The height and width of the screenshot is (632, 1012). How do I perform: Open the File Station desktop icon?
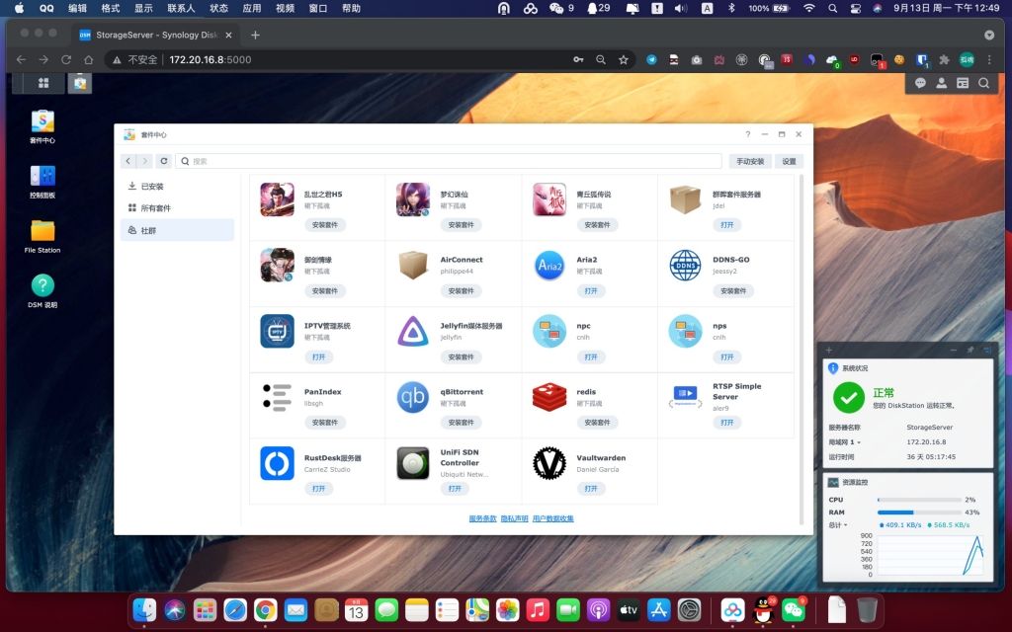click(42, 230)
